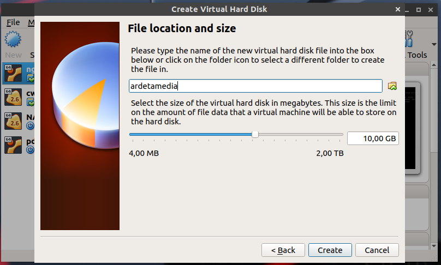Image resolution: width=441 pixels, height=265 pixels.
Task: Click the New virtual machine starburst icon
Action: [x=13, y=40]
